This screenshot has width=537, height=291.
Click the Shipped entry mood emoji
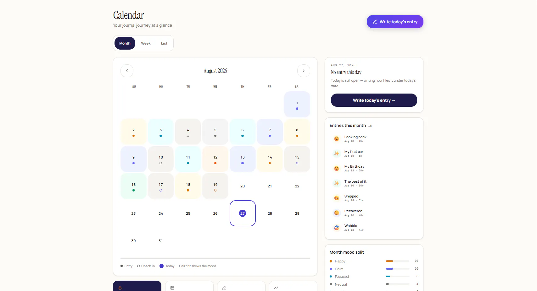pyautogui.click(x=337, y=198)
